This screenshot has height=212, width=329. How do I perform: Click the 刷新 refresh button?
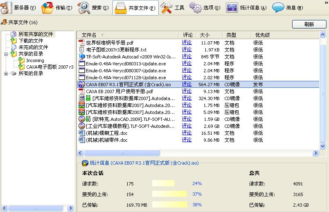pos(309,24)
